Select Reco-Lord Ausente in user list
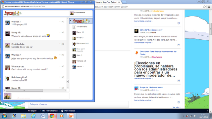The image size is (212, 119). tap(80, 50)
